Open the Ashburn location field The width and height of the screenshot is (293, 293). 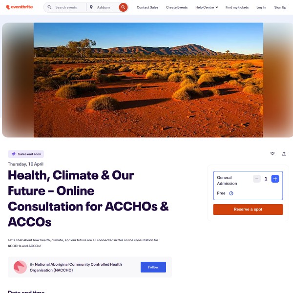coord(104,7)
